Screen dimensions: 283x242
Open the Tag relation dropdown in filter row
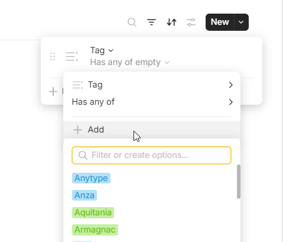(x=102, y=50)
